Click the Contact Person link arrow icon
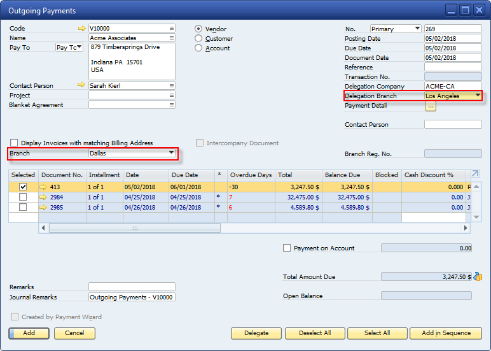 (81, 85)
